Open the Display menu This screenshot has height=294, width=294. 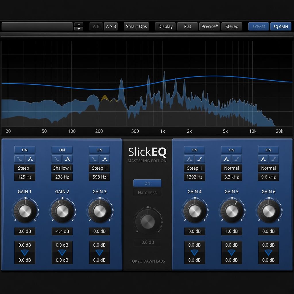[165, 27]
